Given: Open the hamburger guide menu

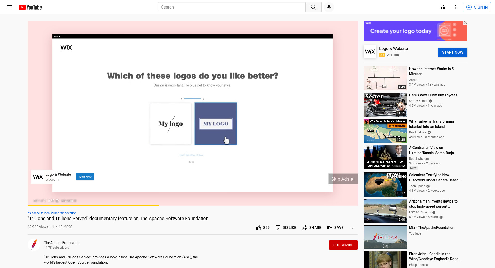Looking at the screenshot, I should tap(9, 7).
